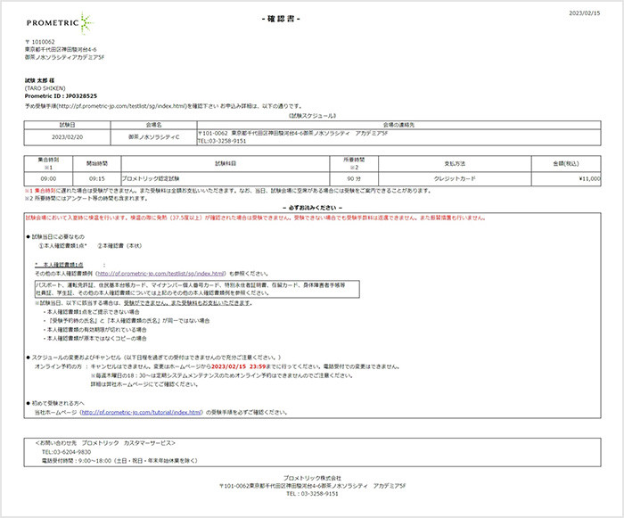Click the duration cell '90 分'

coord(354,179)
